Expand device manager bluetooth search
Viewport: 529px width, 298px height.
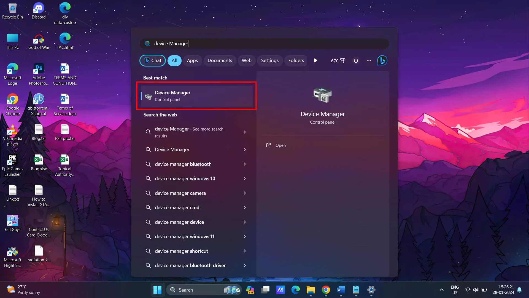(244, 164)
